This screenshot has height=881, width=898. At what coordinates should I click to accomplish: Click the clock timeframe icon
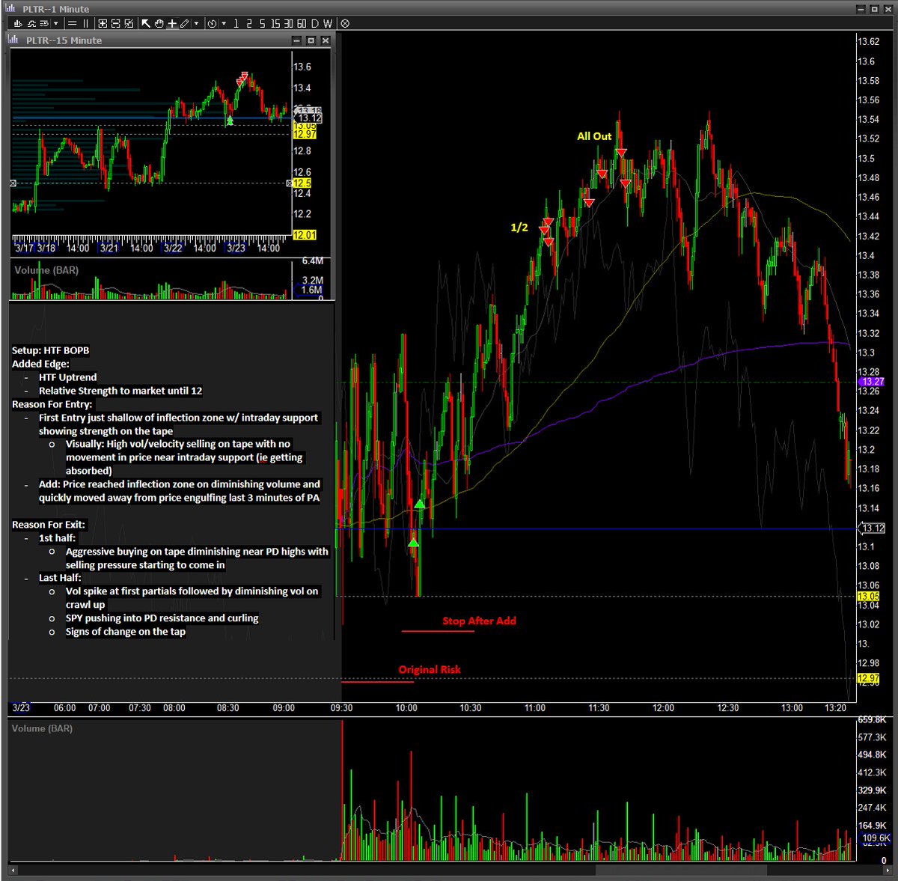click(x=213, y=23)
